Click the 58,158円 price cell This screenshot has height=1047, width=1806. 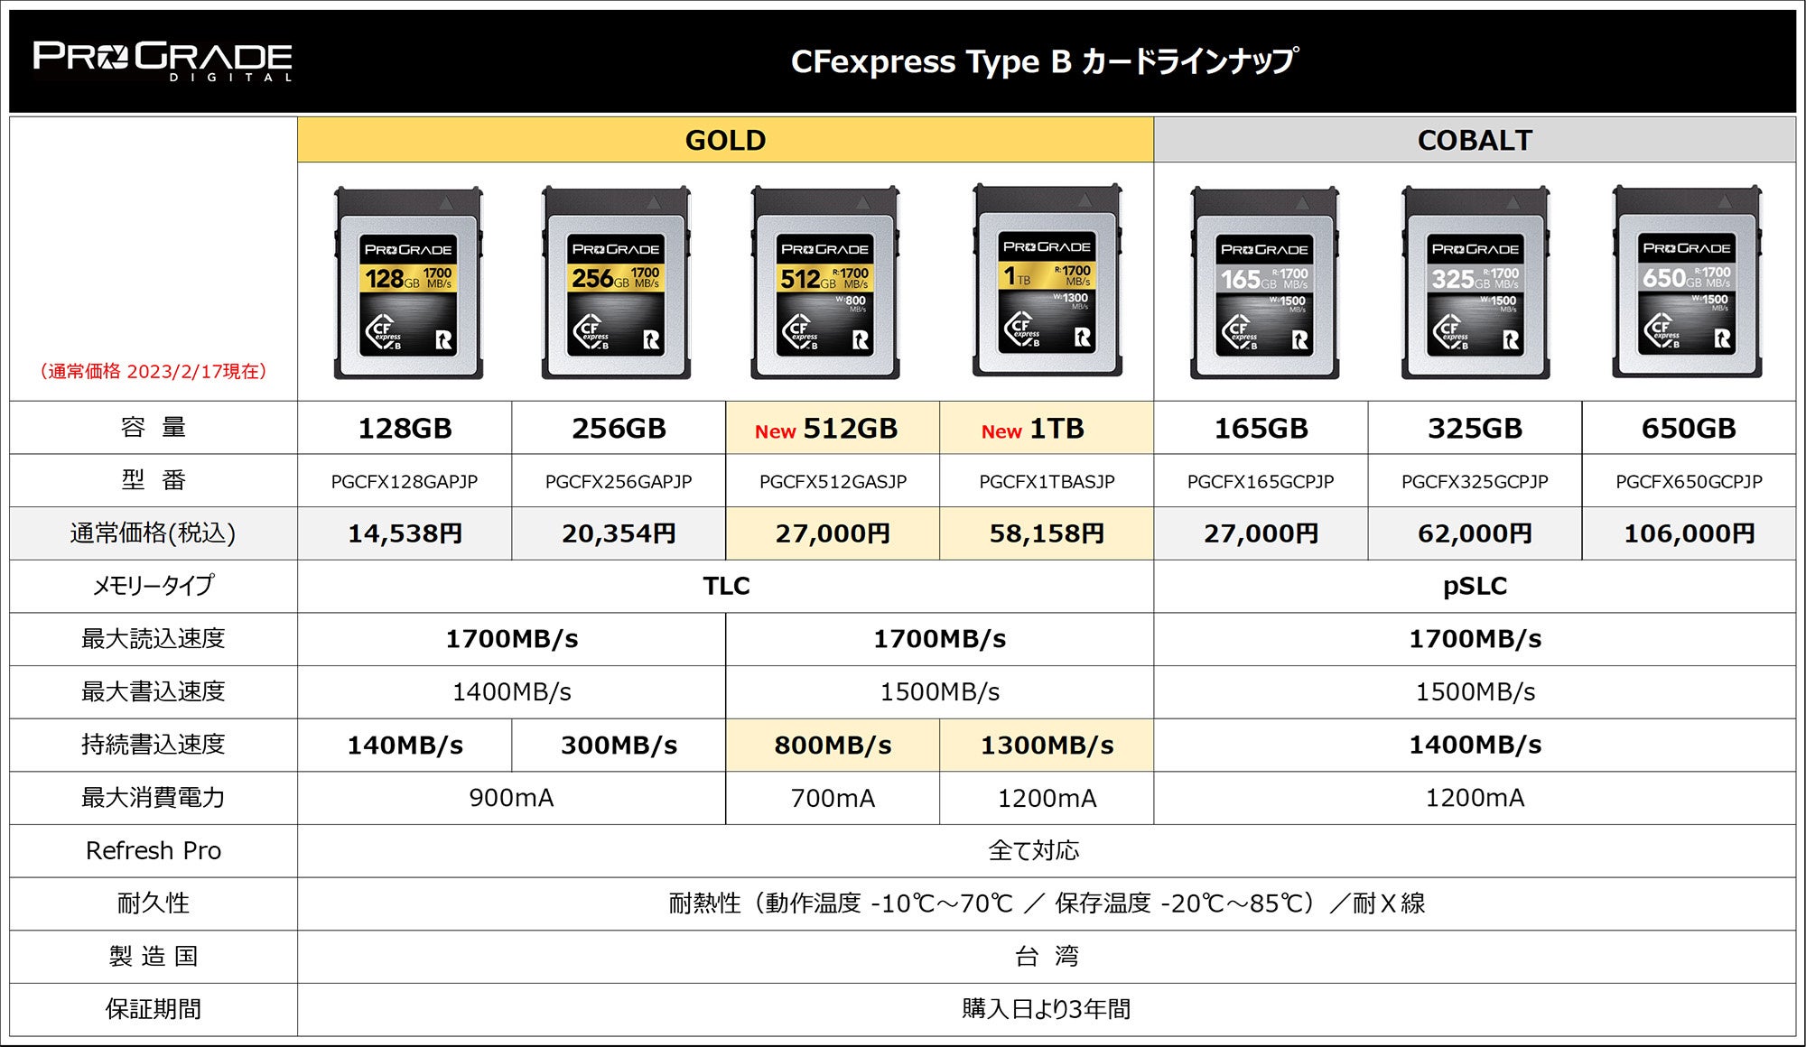click(x=1046, y=533)
